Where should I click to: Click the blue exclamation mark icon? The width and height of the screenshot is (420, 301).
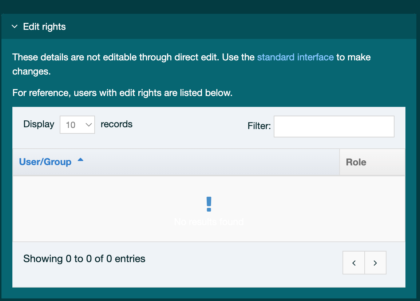pos(209,204)
